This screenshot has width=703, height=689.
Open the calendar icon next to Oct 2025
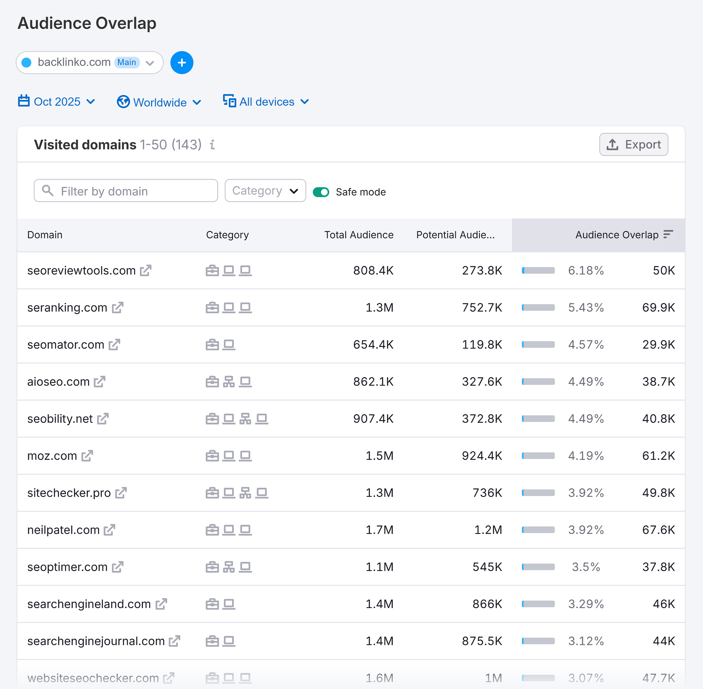(24, 102)
